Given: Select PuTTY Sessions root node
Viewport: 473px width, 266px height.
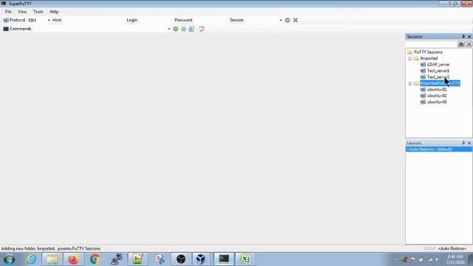Looking at the screenshot, I should tap(428, 52).
